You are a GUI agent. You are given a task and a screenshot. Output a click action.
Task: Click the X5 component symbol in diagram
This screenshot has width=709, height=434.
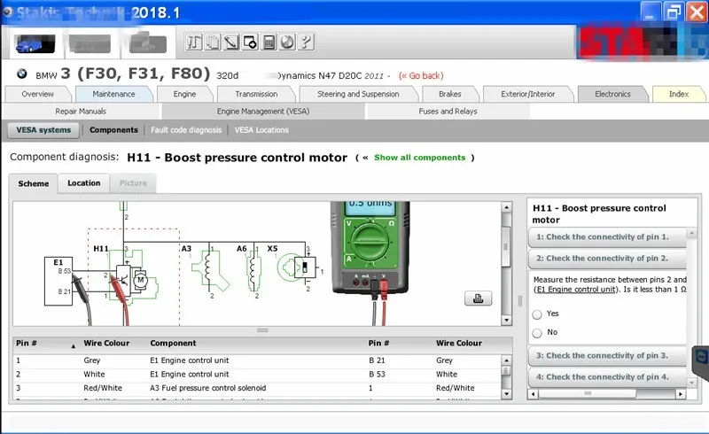297,267
